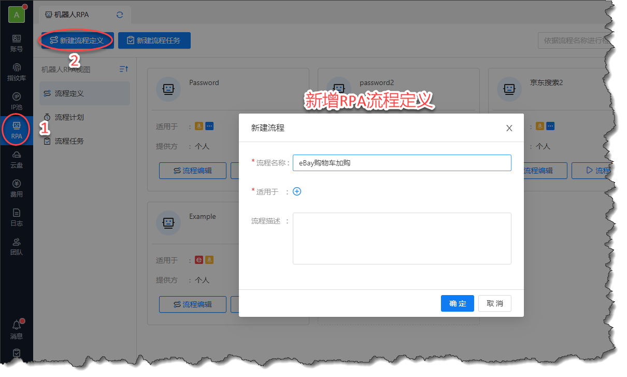Screen dimensions: 627x377
Task: Open the IP池 sidebar section
Action: (17, 102)
